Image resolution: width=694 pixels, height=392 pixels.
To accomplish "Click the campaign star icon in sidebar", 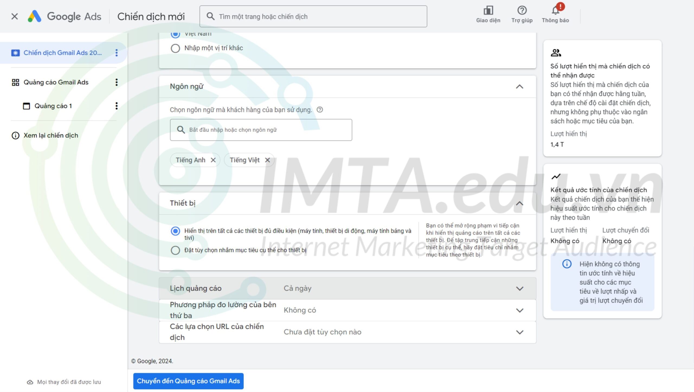I will [15, 53].
